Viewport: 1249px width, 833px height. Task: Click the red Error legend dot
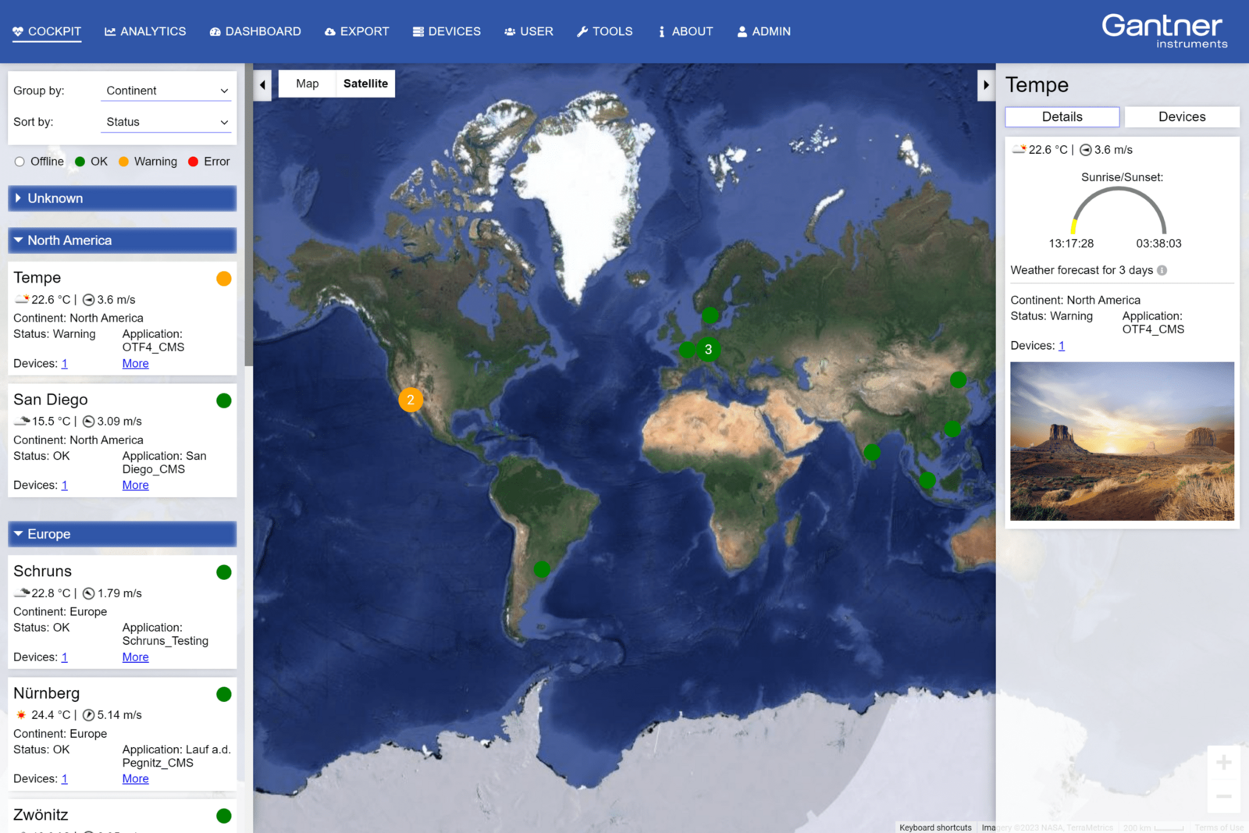[193, 162]
